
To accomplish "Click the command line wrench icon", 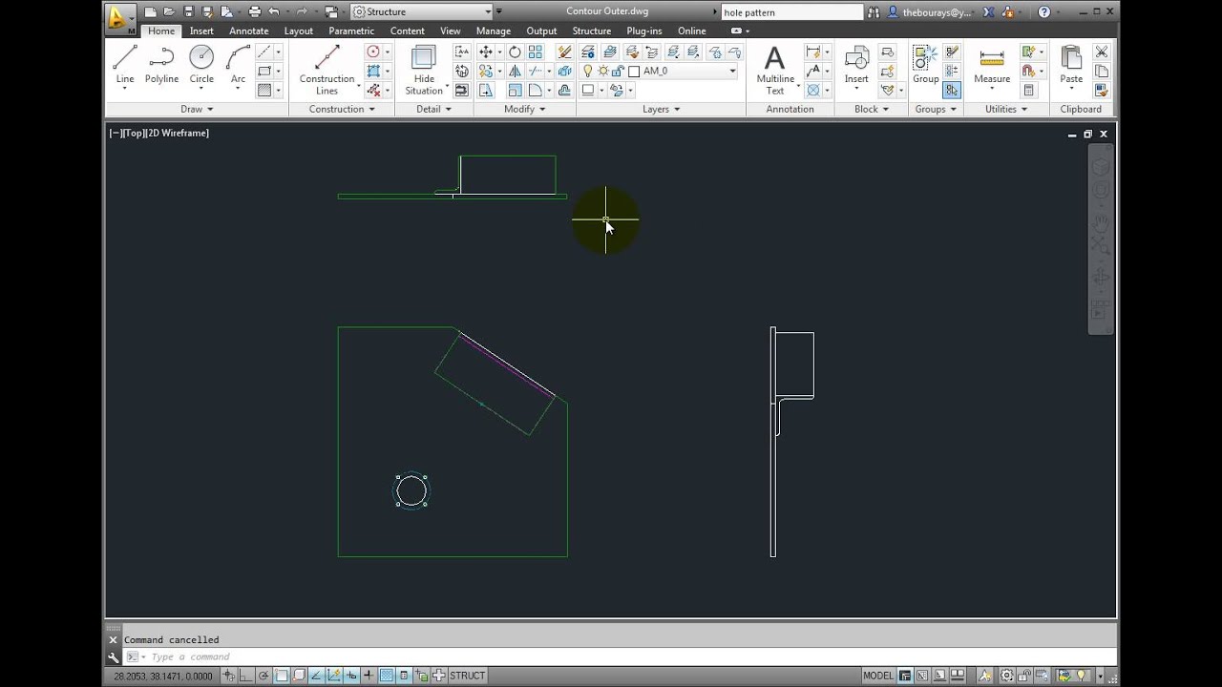I will click(x=114, y=656).
